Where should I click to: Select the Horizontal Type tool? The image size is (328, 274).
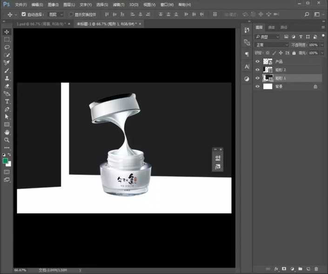coord(7,101)
